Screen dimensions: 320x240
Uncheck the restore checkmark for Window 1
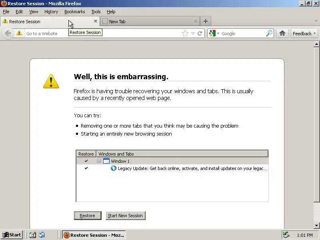(86, 161)
